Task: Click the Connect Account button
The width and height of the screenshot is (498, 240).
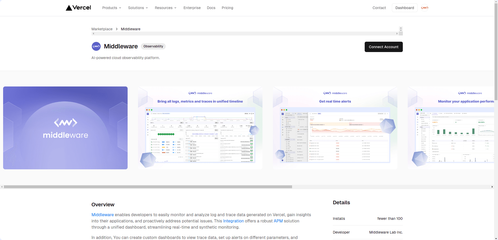Action: 384,47
